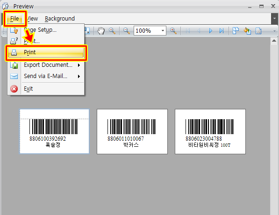Click the partially hidden scale icon beside menu
This screenshot has width=279, height=215.
pyautogui.click(x=87, y=30)
